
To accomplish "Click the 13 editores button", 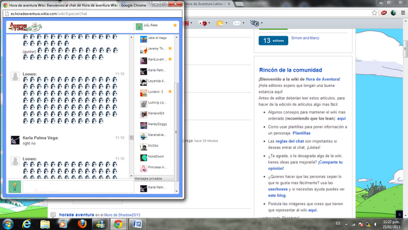I will tap(273, 40).
